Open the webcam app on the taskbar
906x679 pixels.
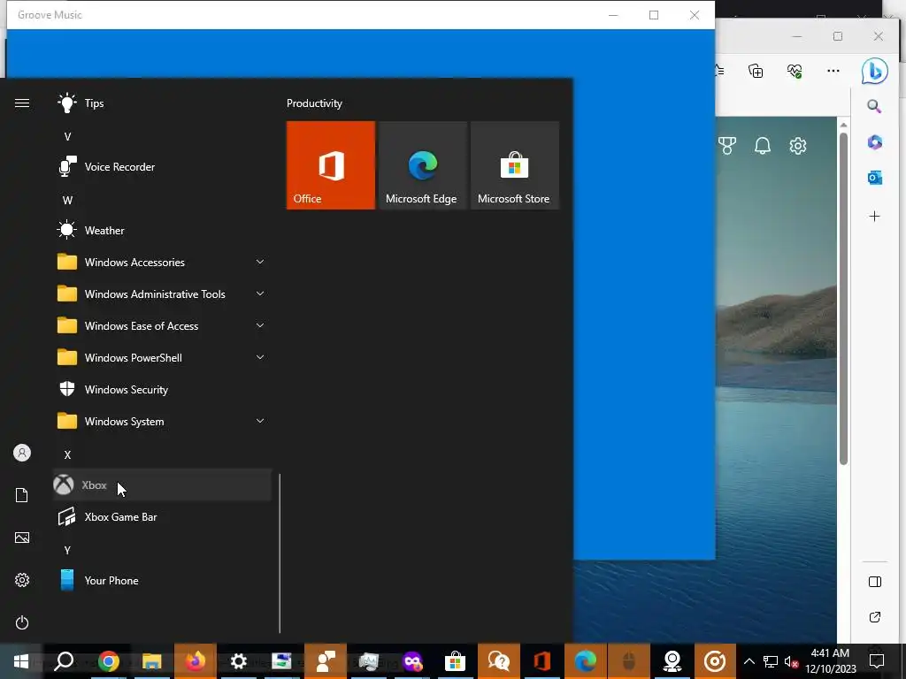tap(672, 661)
